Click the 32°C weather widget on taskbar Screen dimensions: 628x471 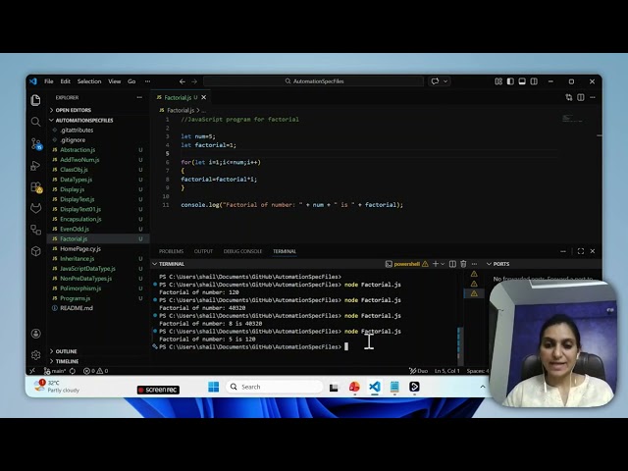57,387
